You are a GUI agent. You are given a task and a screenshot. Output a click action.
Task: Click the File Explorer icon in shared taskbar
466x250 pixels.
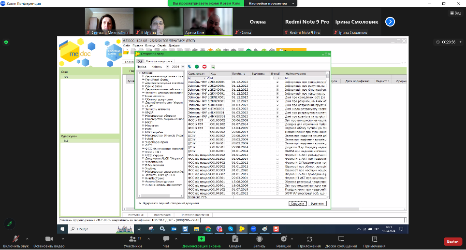click(196, 229)
